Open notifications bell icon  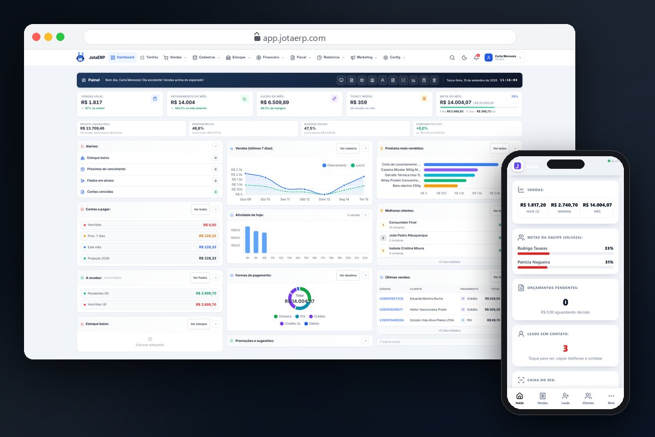[x=477, y=57]
